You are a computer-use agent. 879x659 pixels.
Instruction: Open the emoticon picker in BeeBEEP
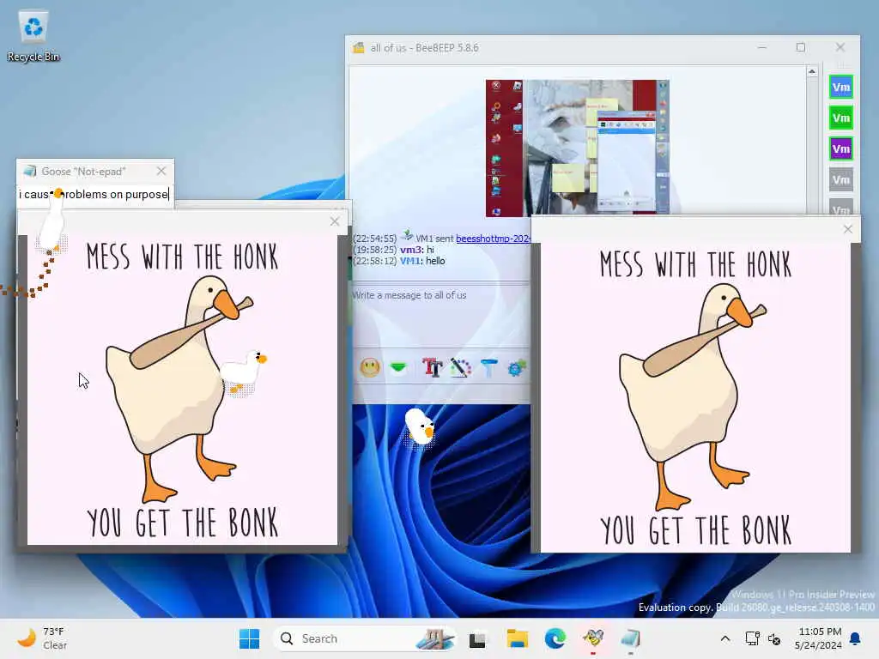(370, 367)
